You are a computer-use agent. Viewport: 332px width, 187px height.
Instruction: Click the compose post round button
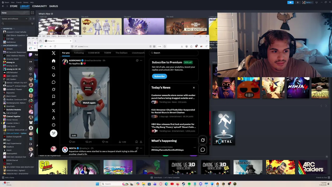53,133
